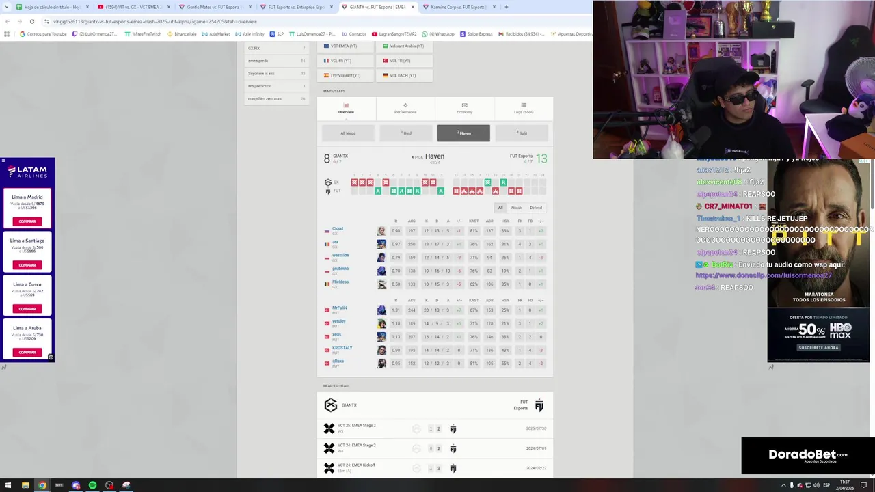
Task: Click Comprar under Lima a Cusco ad
Action: [27, 309]
